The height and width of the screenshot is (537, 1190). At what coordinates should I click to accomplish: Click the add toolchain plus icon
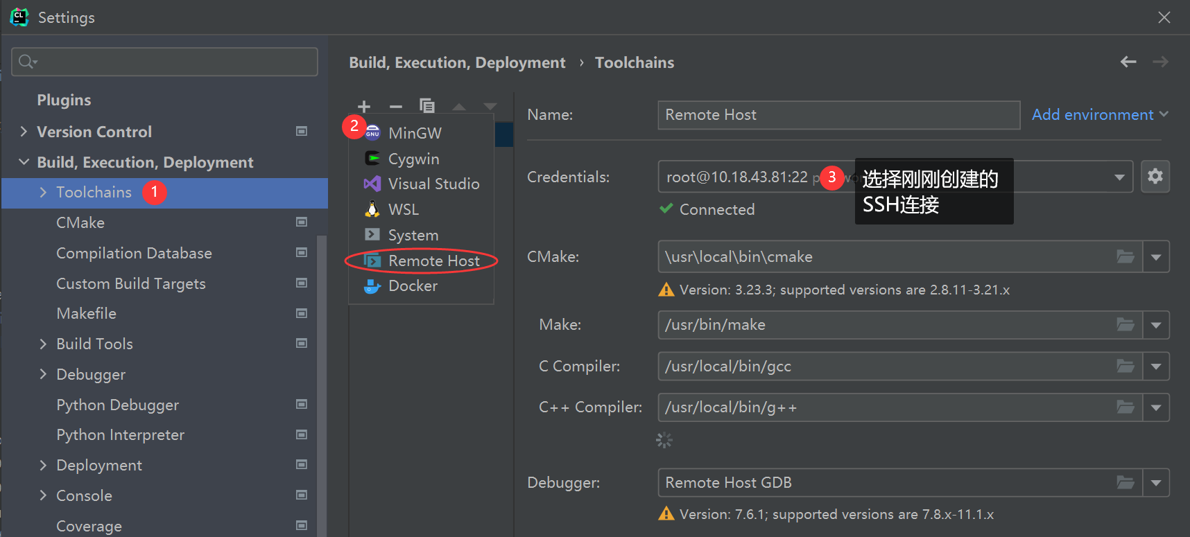click(364, 106)
